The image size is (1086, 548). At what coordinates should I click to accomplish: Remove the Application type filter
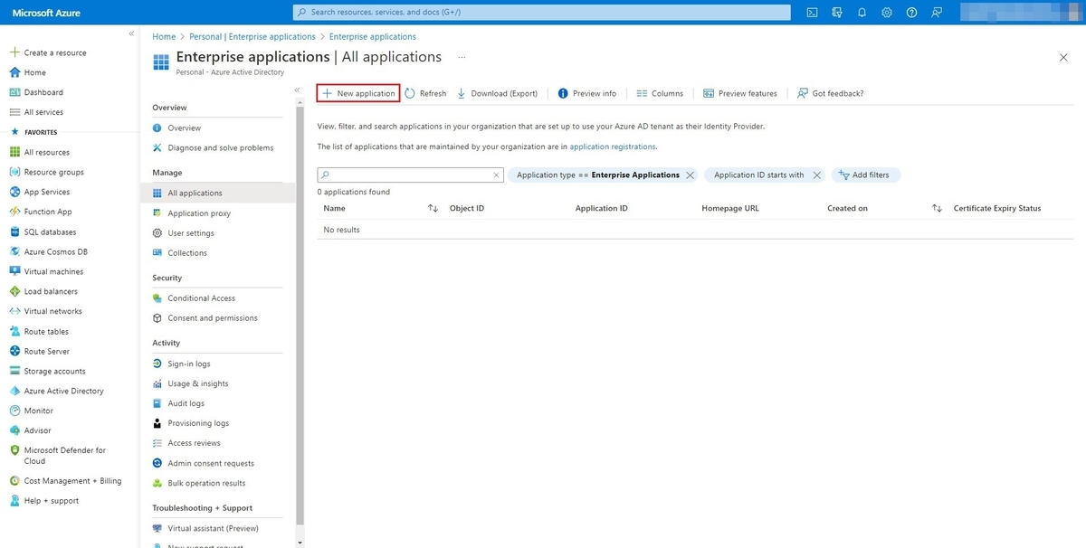tap(691, 175)
